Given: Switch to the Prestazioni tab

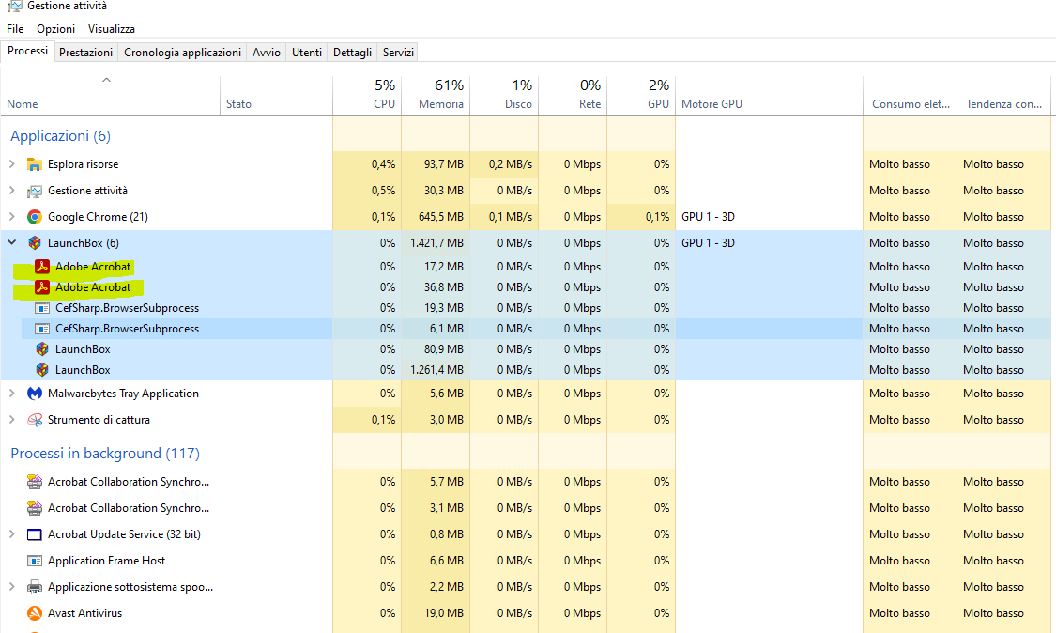Looking at the screenshot, I should [85, 53].
